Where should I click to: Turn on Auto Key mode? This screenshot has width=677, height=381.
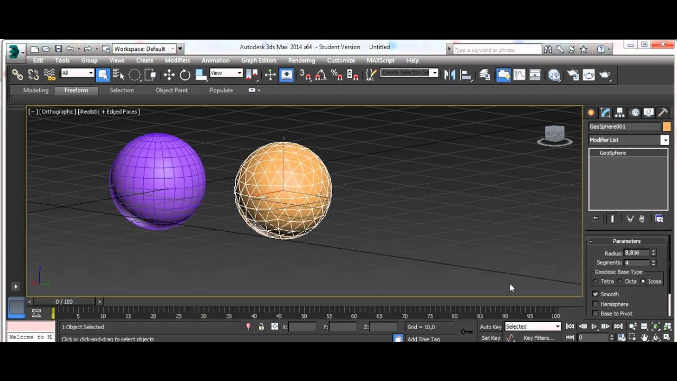pyautogui.click(x=490, y=327)
